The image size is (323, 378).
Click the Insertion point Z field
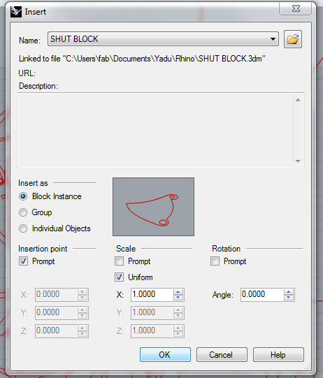point(56,330)
